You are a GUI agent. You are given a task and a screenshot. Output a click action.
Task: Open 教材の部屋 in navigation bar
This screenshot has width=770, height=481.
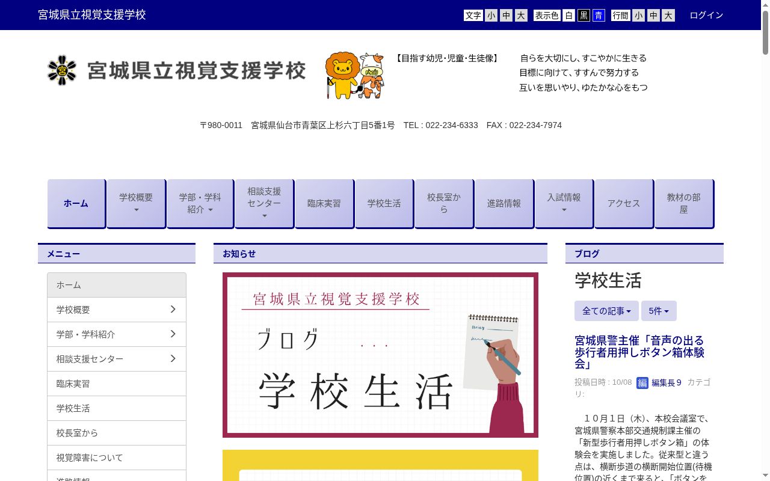tap(684, 203)
